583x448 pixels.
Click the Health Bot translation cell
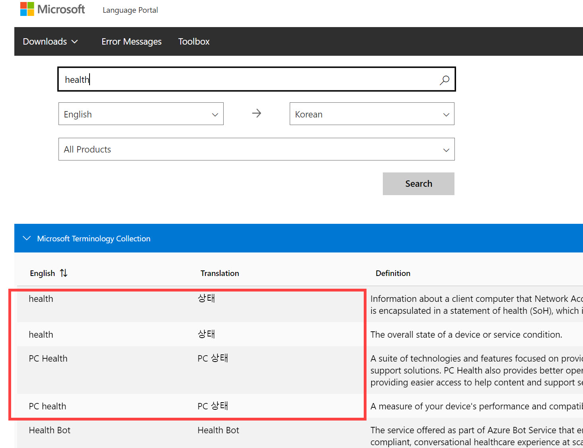[218, 430]
